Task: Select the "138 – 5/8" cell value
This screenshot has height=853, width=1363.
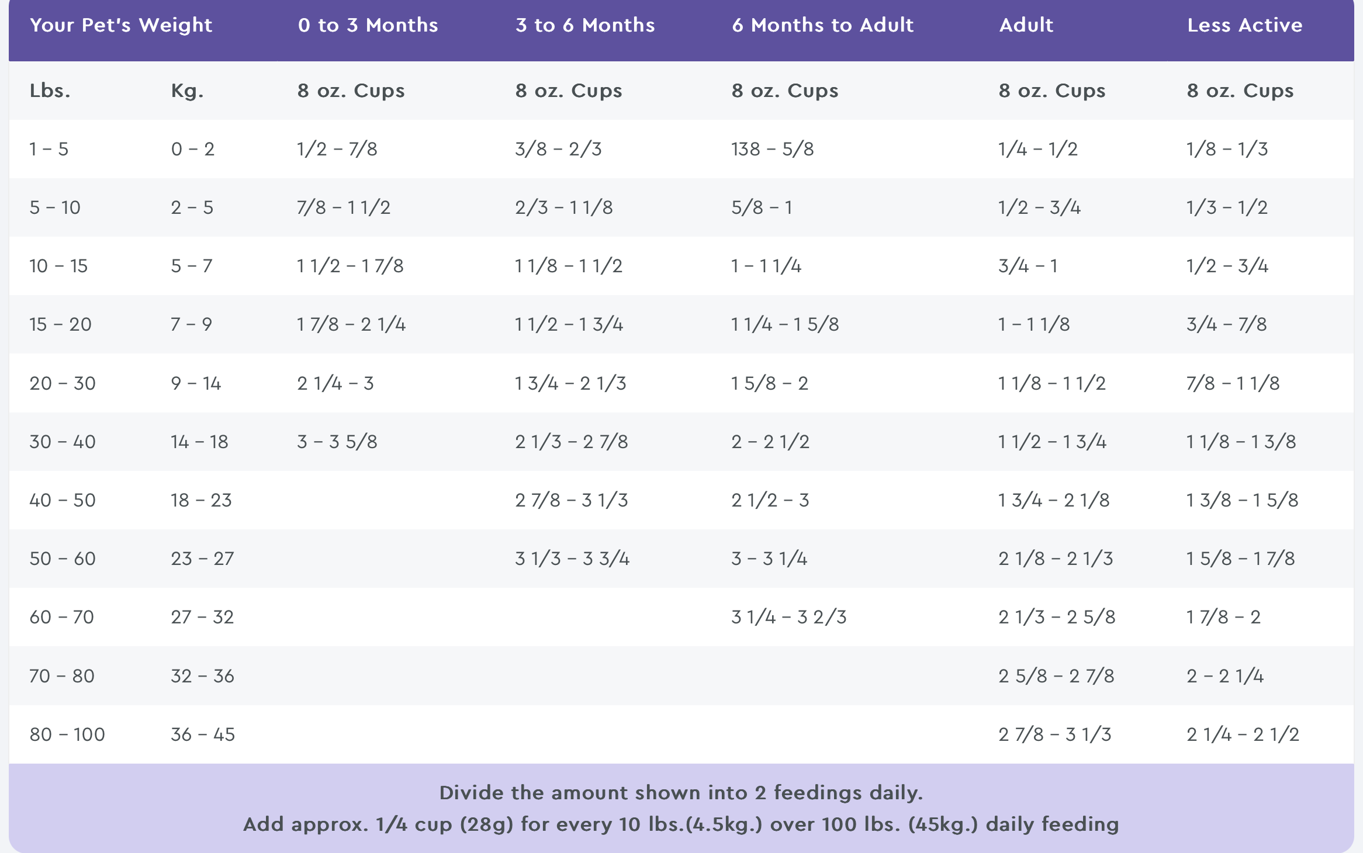Action: (772, 149)
